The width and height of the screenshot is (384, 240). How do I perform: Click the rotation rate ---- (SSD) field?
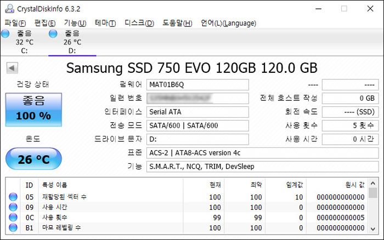[x=350, y=112]
